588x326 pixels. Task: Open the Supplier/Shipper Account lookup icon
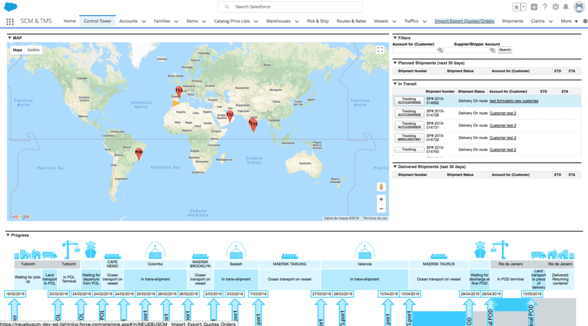click(x=492, y=50)
